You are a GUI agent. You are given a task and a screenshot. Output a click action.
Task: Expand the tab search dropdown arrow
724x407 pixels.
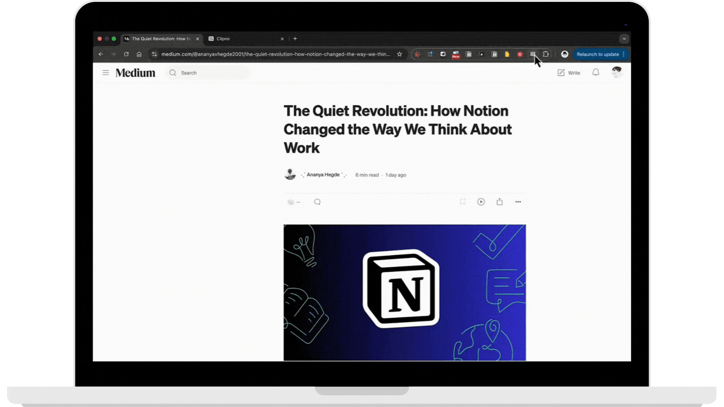pos(624,39)
